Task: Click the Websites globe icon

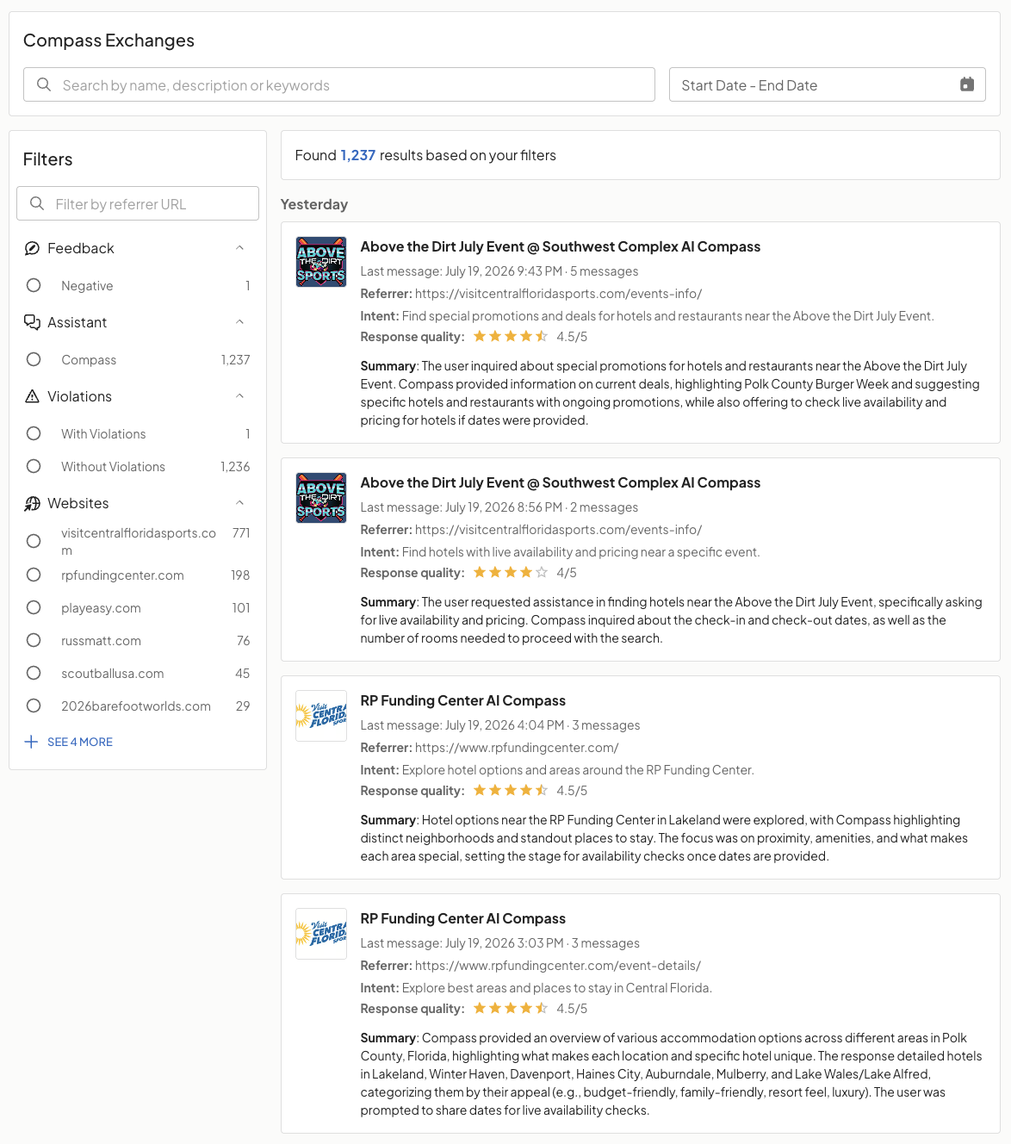Action: coord(32,503)
